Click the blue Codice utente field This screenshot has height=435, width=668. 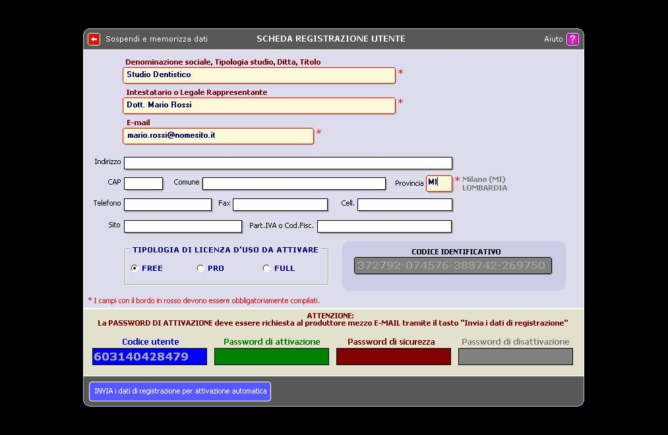[150, 357]
